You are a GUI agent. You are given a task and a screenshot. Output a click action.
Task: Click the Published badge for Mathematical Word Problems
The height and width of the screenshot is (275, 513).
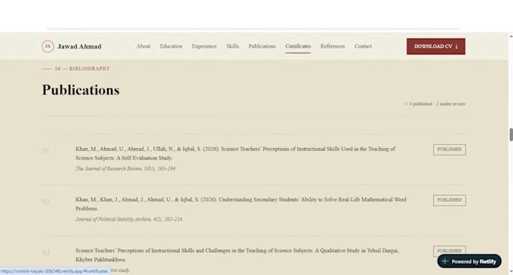[x=449, y=200]
